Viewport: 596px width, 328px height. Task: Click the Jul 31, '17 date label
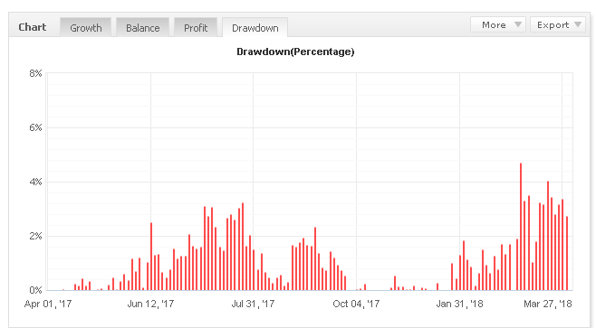pyautogui.click(x=253, y=304)
